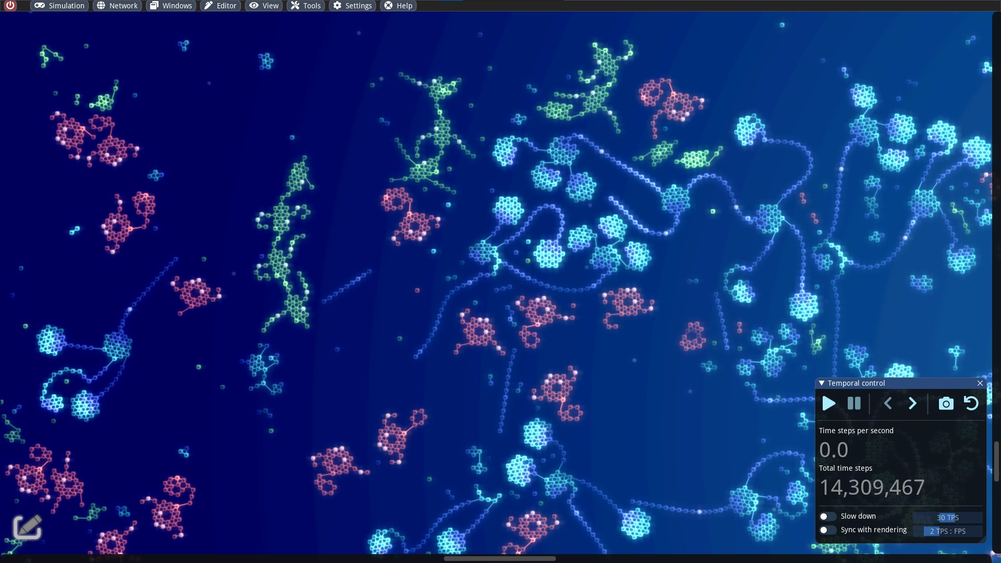Collapse the Temporal control panel
The height and width of the screenshot is (563, 1001).
tap(822, 383)
